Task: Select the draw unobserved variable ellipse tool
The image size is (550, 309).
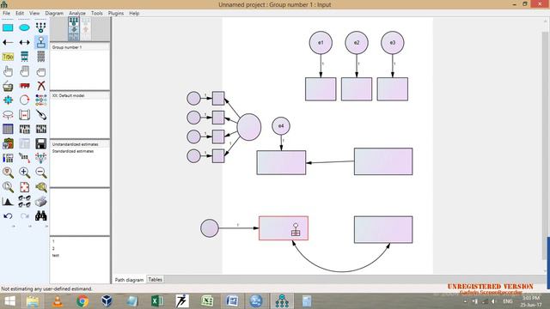Action: pyautogui.click(x=24, y=27)
